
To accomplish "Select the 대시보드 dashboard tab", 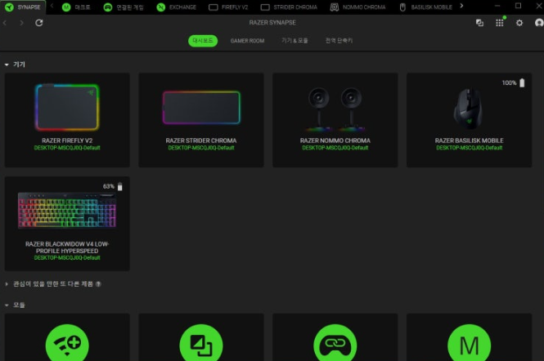I will coord(203,41).
